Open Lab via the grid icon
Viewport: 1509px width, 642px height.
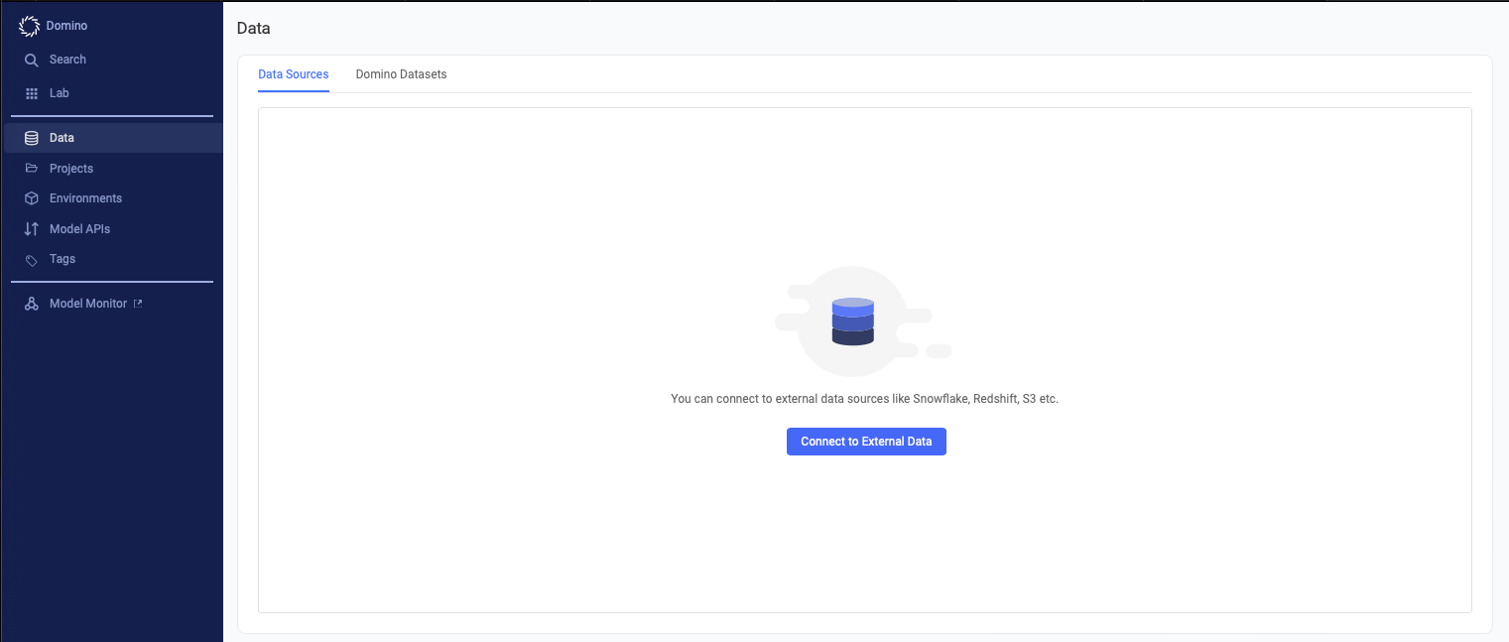[33, 92]
